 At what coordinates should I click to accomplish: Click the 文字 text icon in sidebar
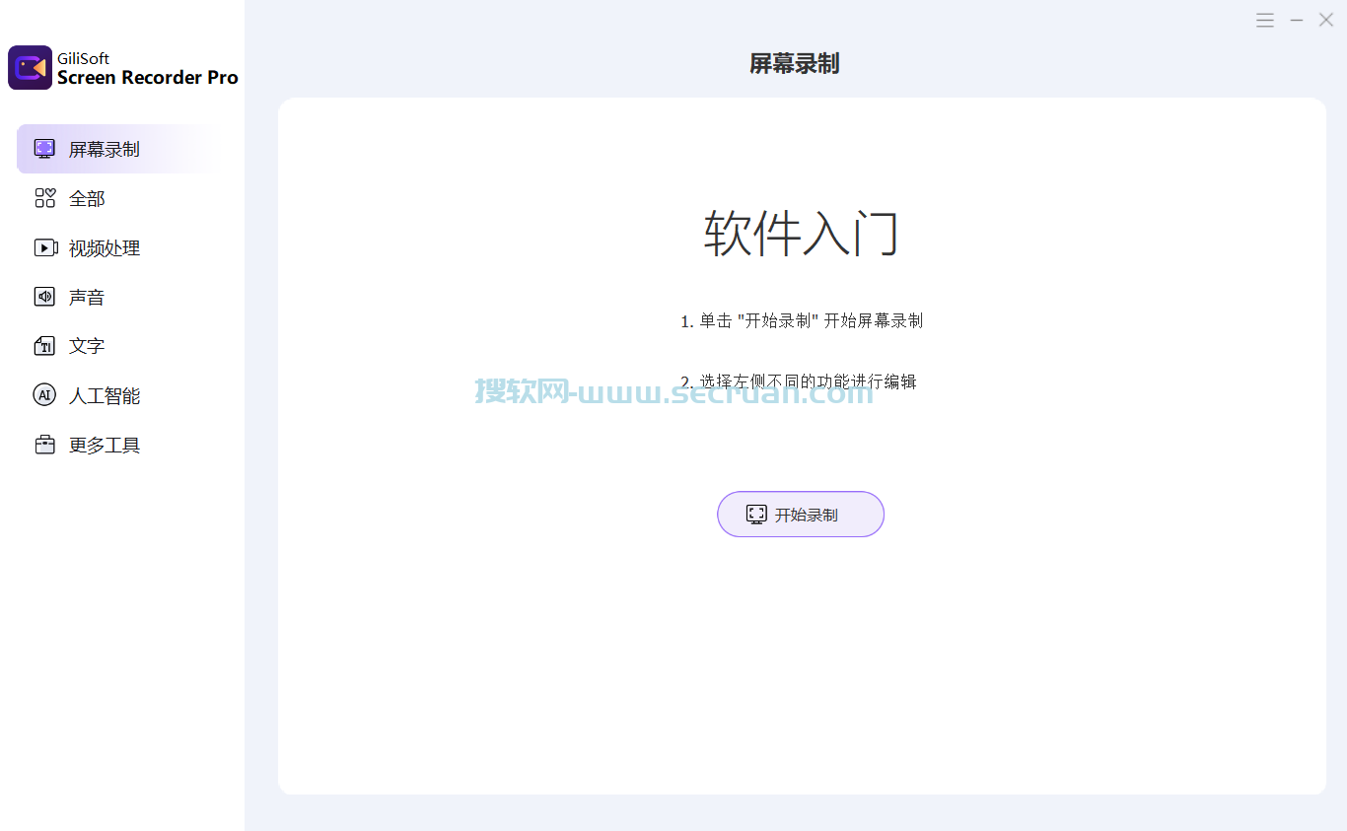click(x=44, y=346)
